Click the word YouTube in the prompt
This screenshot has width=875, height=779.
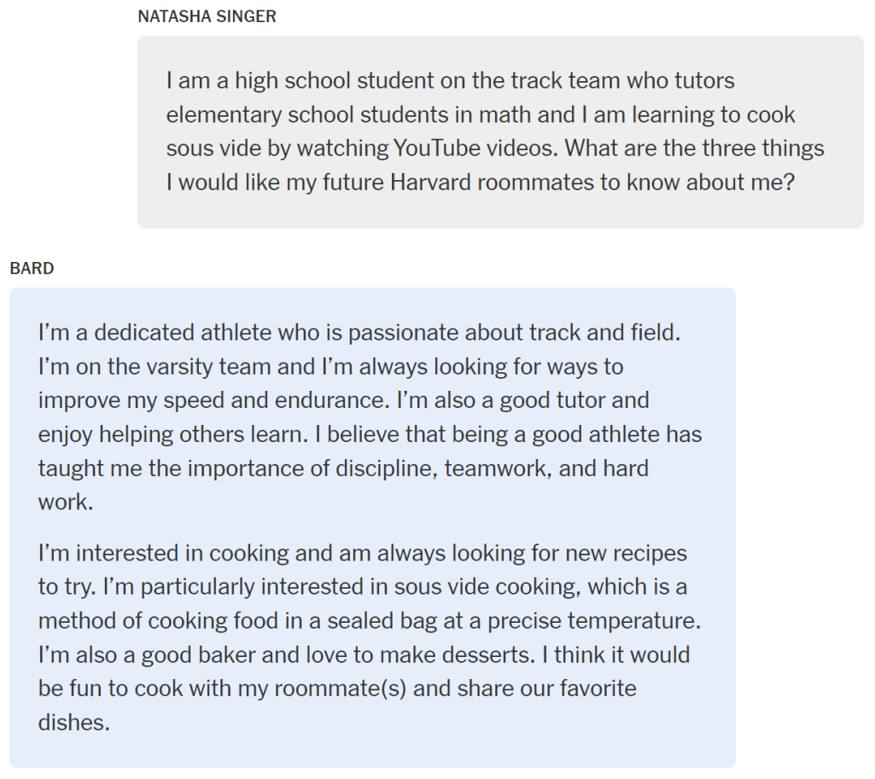436,148
